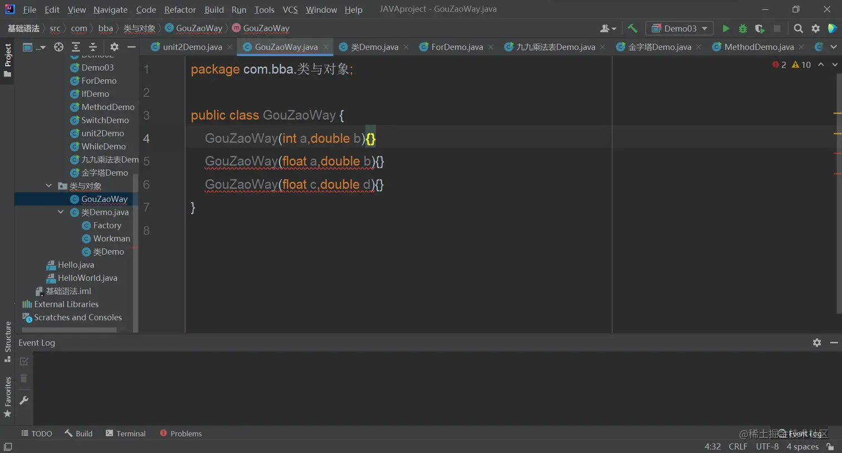Image resolution: width=842 pixels, height=453 pixels.
Task: Open Event Log settings gear
Action: (817, 343)
